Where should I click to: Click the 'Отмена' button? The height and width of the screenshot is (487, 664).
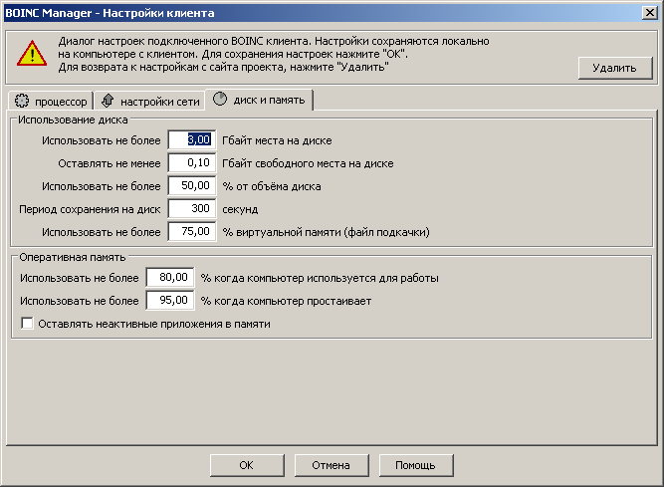[331, 465]
